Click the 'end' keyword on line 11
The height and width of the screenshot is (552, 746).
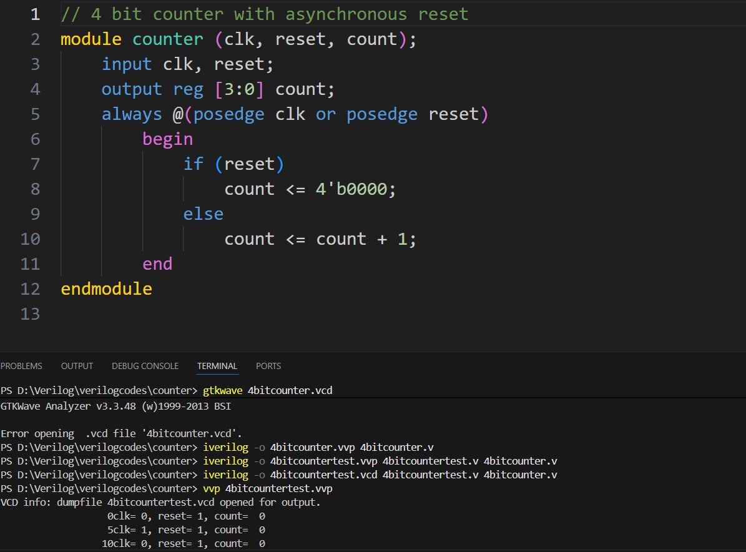pos(157,264)
